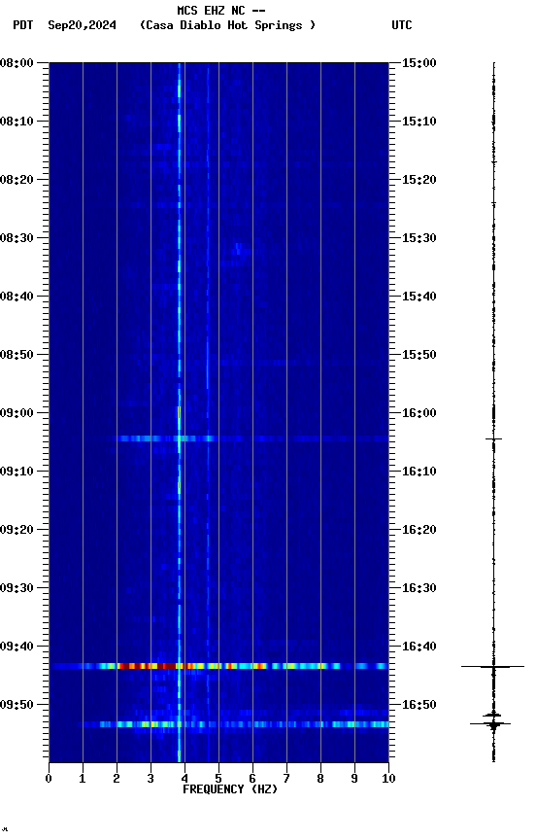The height and width of the screenshot is (840, 536).
Task: Click the 7 Hz frequency tick label
Action: click(286, 779)
